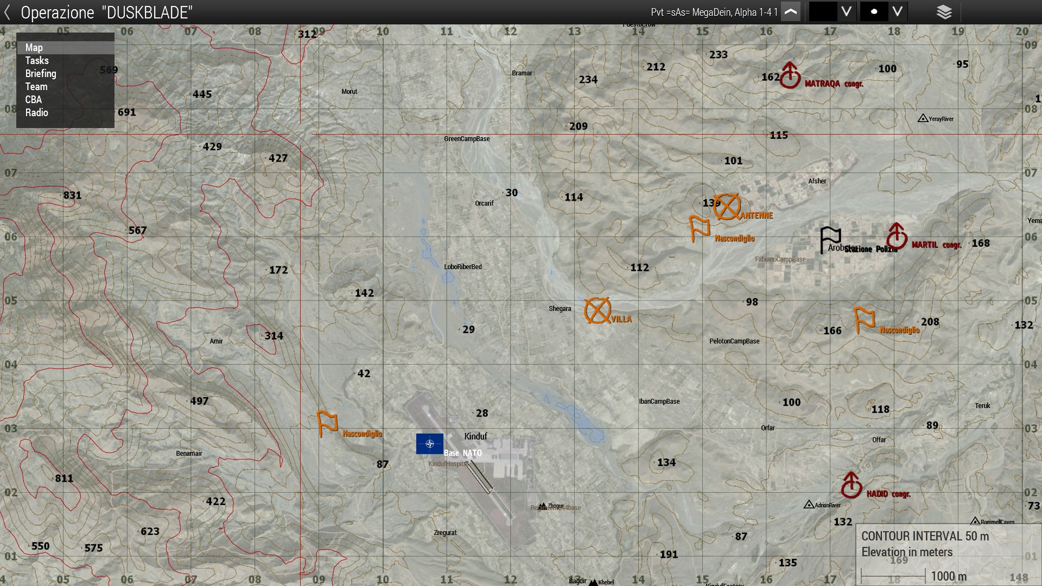This screenshot has width=1042, height=586.
Task: Click the hill 234 elevation point
Action: (x=588, y=80)
